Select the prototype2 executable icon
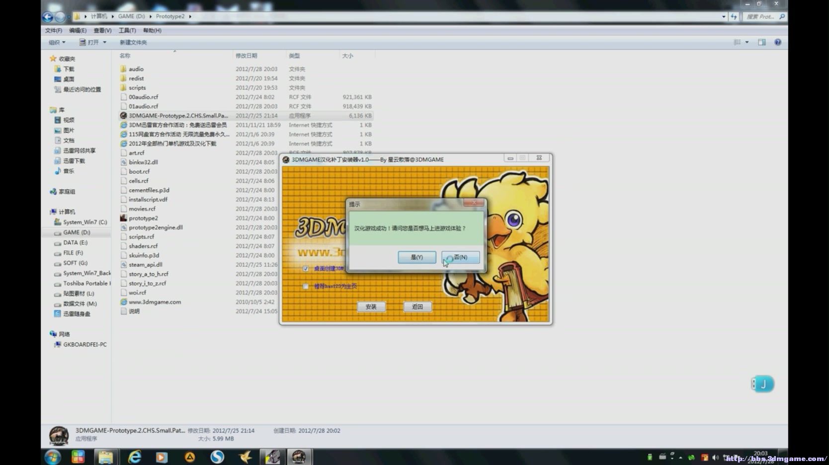The width and height of the screenshot is (829, 465). 123,218
